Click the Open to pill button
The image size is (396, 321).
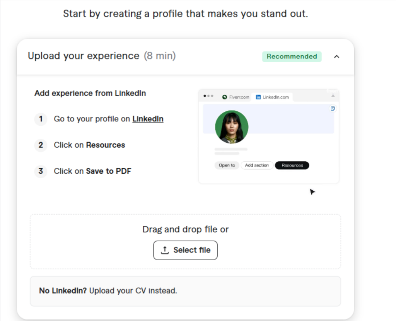227,165
